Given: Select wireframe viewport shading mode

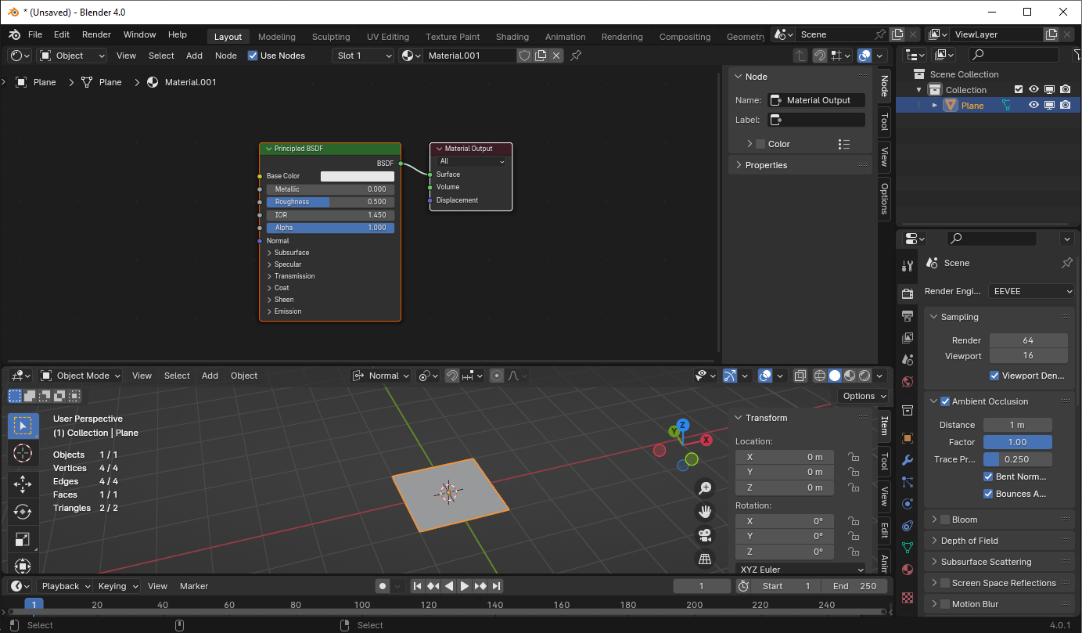Looking at the screenshot, I should point(820,376).
